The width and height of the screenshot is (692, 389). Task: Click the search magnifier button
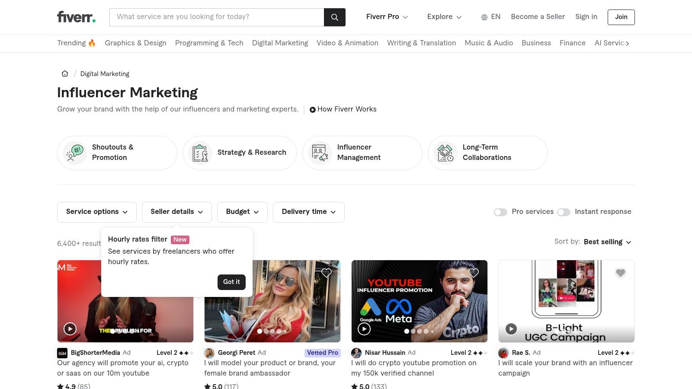click(x=334, y=17)
